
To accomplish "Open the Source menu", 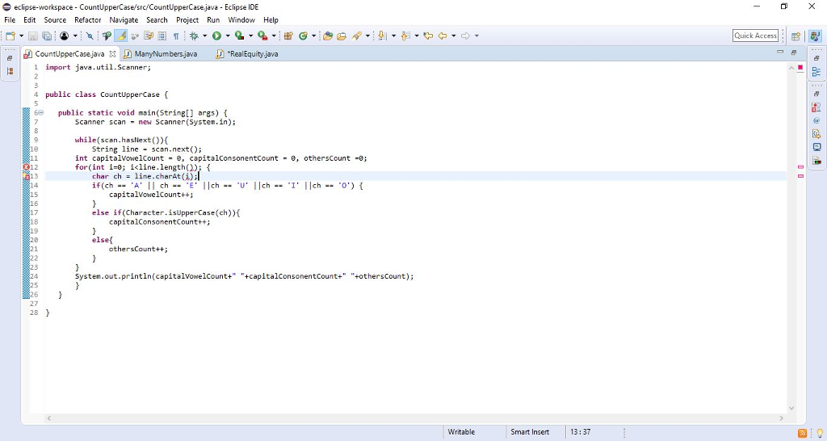I will coord(55,20).
